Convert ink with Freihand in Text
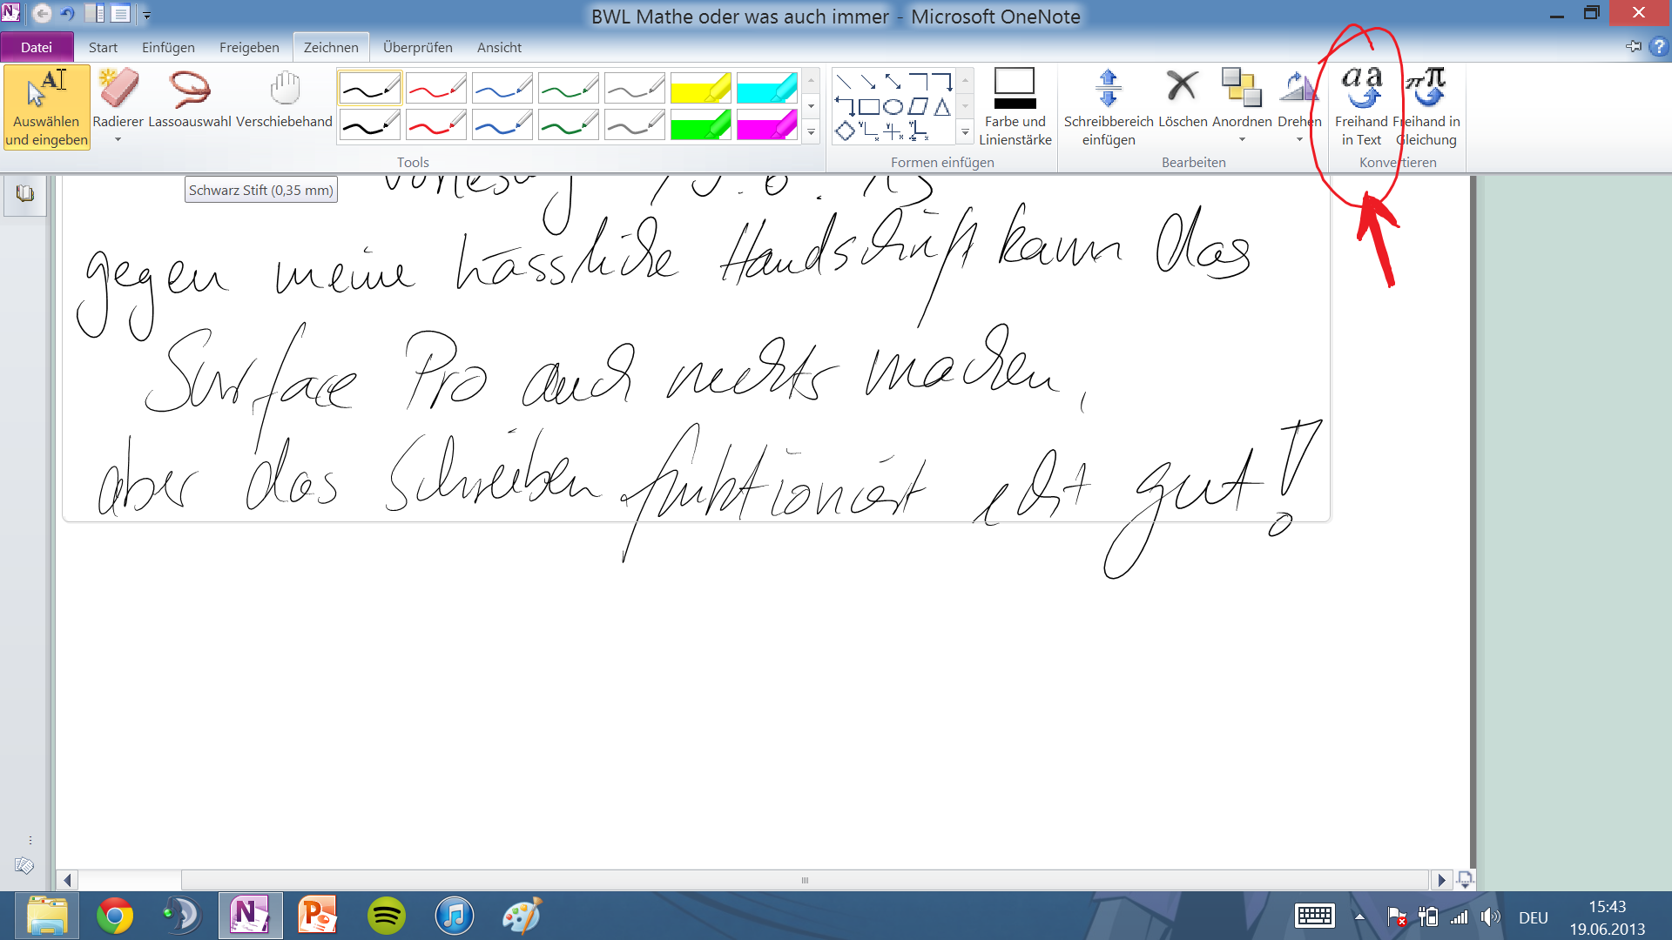Screen dimensions: 1672x940 tap(1361, 108)
